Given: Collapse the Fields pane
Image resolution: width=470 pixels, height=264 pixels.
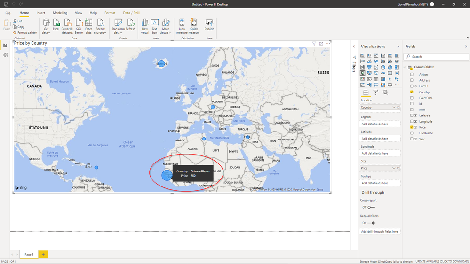Looking at the screenshot, I should (466, 47).
